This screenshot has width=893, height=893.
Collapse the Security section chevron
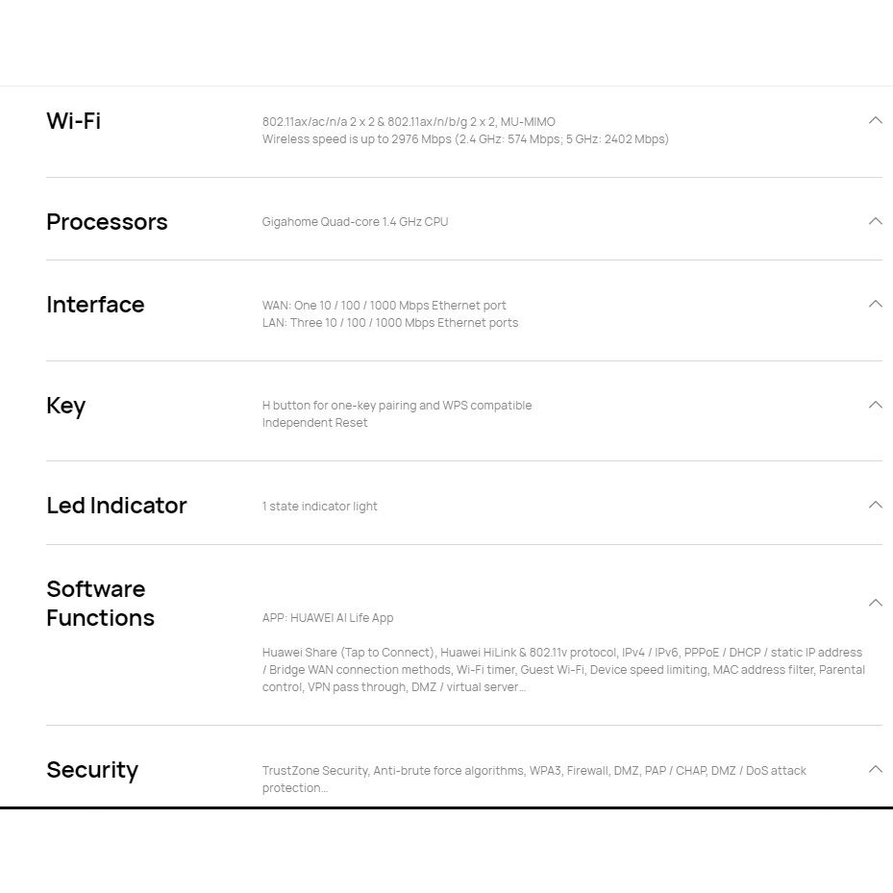pos(875,769)
